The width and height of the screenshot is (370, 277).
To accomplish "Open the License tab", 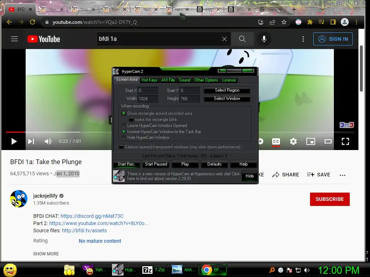I will click(x=229, y=80).
